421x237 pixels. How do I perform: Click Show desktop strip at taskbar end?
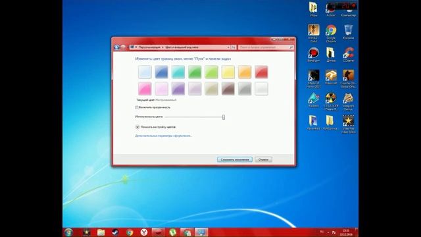tap(357, 232)
